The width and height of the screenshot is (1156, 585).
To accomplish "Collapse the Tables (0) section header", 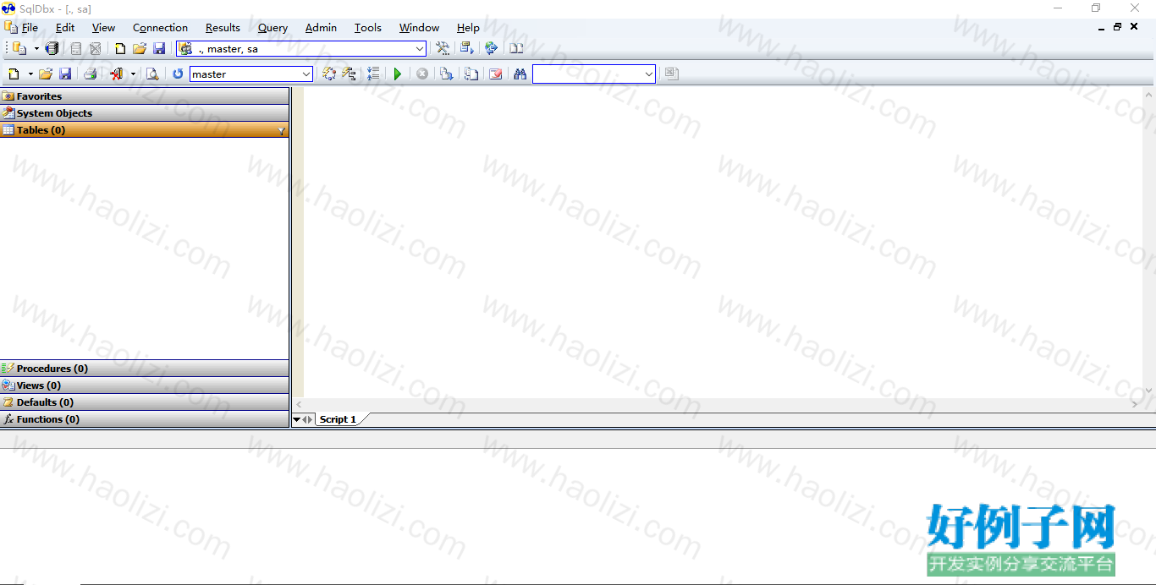I will point(145,130).
